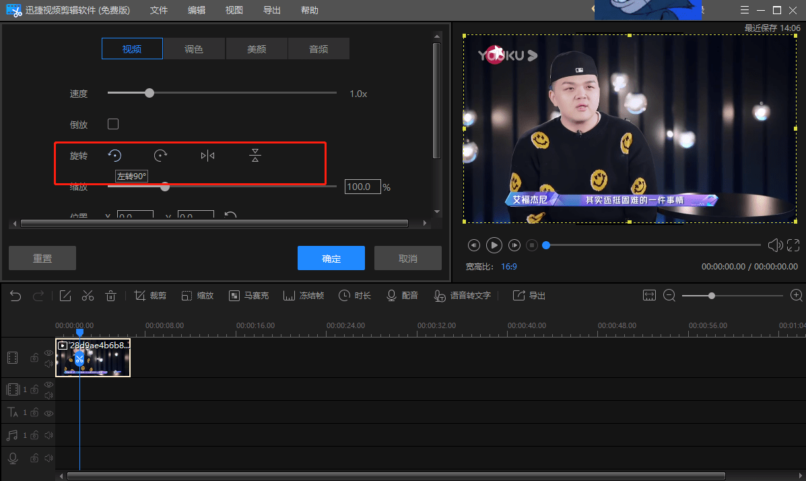Hide the text track with eye icon
The width and height of the screenshot is (806, 481).
49,413
